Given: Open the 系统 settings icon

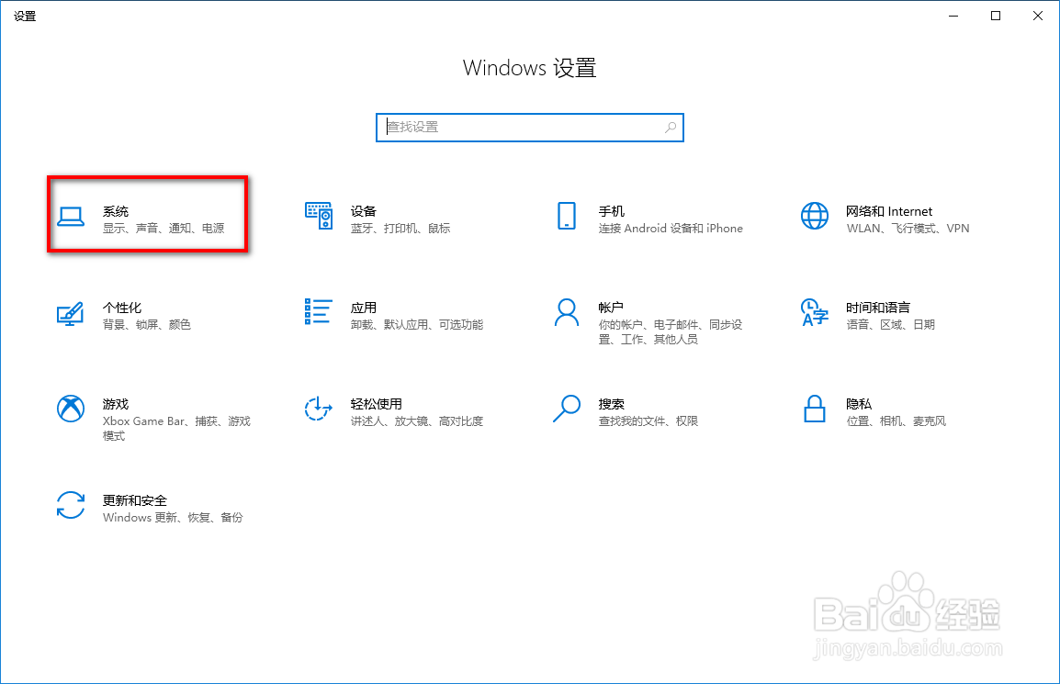Looking at the screenshot, I should click(147, 215).
